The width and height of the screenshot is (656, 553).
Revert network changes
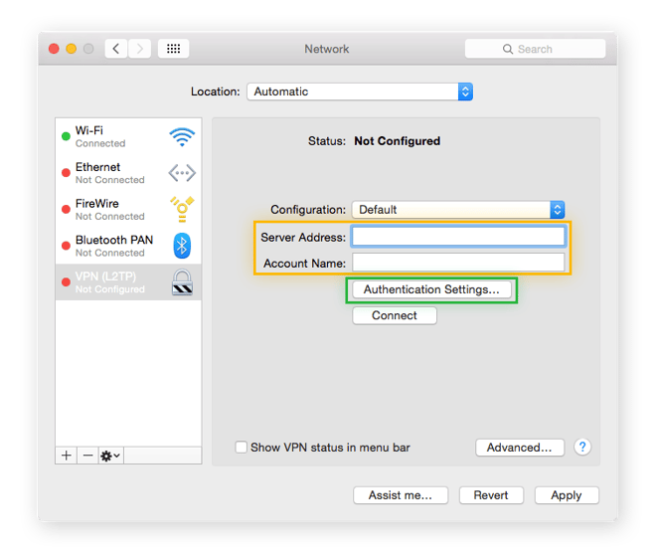tap(491, 495)
